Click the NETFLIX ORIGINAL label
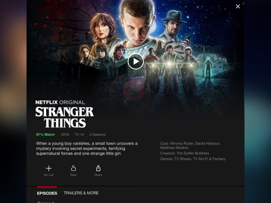271x203 pixels. pos(60,102)
